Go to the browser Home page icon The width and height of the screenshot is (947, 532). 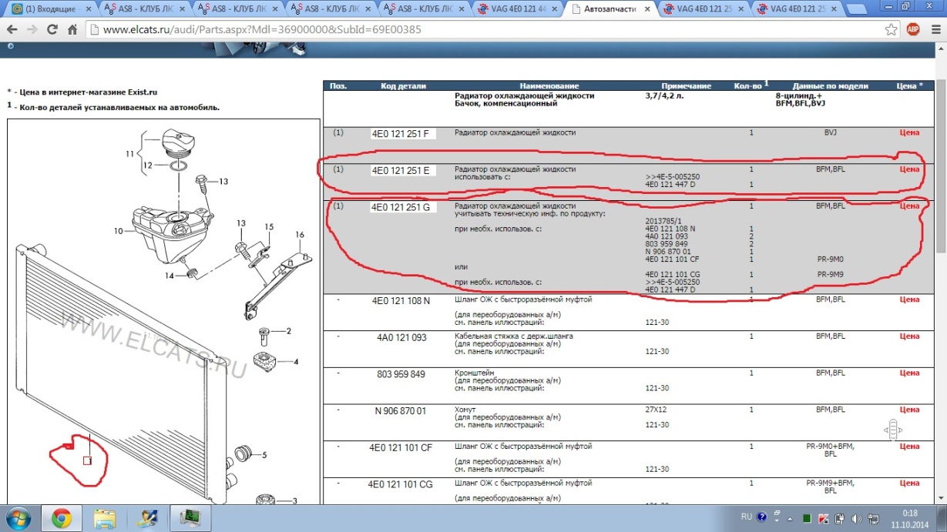[72, 30]
